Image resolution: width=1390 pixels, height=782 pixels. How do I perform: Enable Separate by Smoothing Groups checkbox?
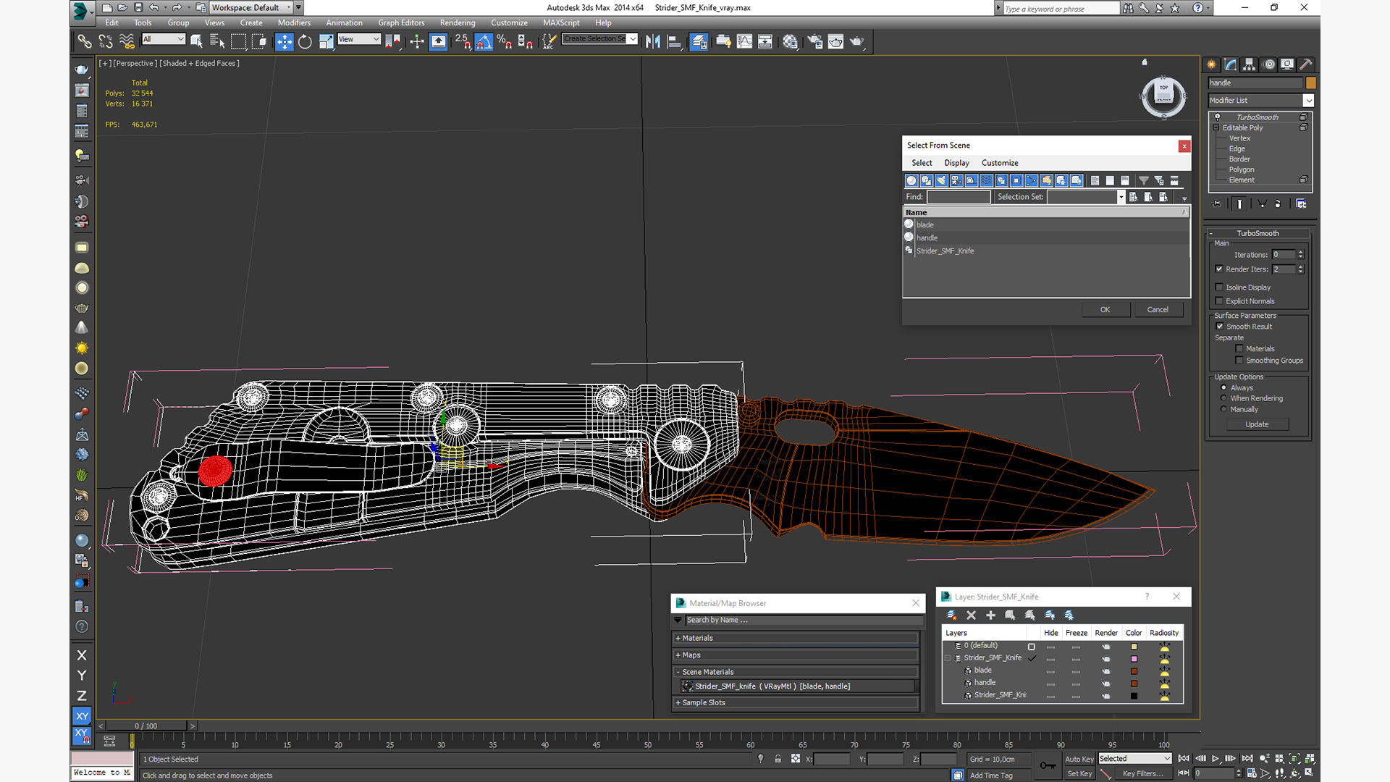click(x=1239, y=361)
